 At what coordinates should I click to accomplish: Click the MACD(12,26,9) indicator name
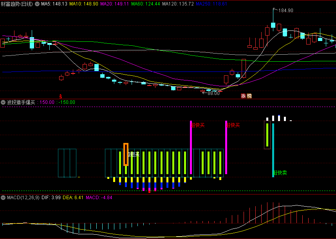23,198
